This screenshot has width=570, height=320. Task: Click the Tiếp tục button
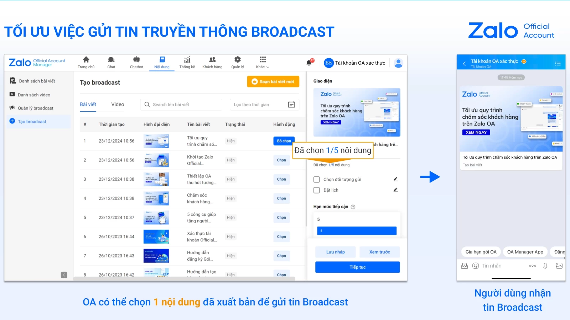(358, 267)
